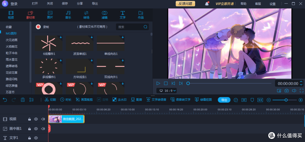Select the 6线爆炸1 thumbnail
Image resolution: width=305 pixels, height=142 pixels.
click(x=49, y=43)
